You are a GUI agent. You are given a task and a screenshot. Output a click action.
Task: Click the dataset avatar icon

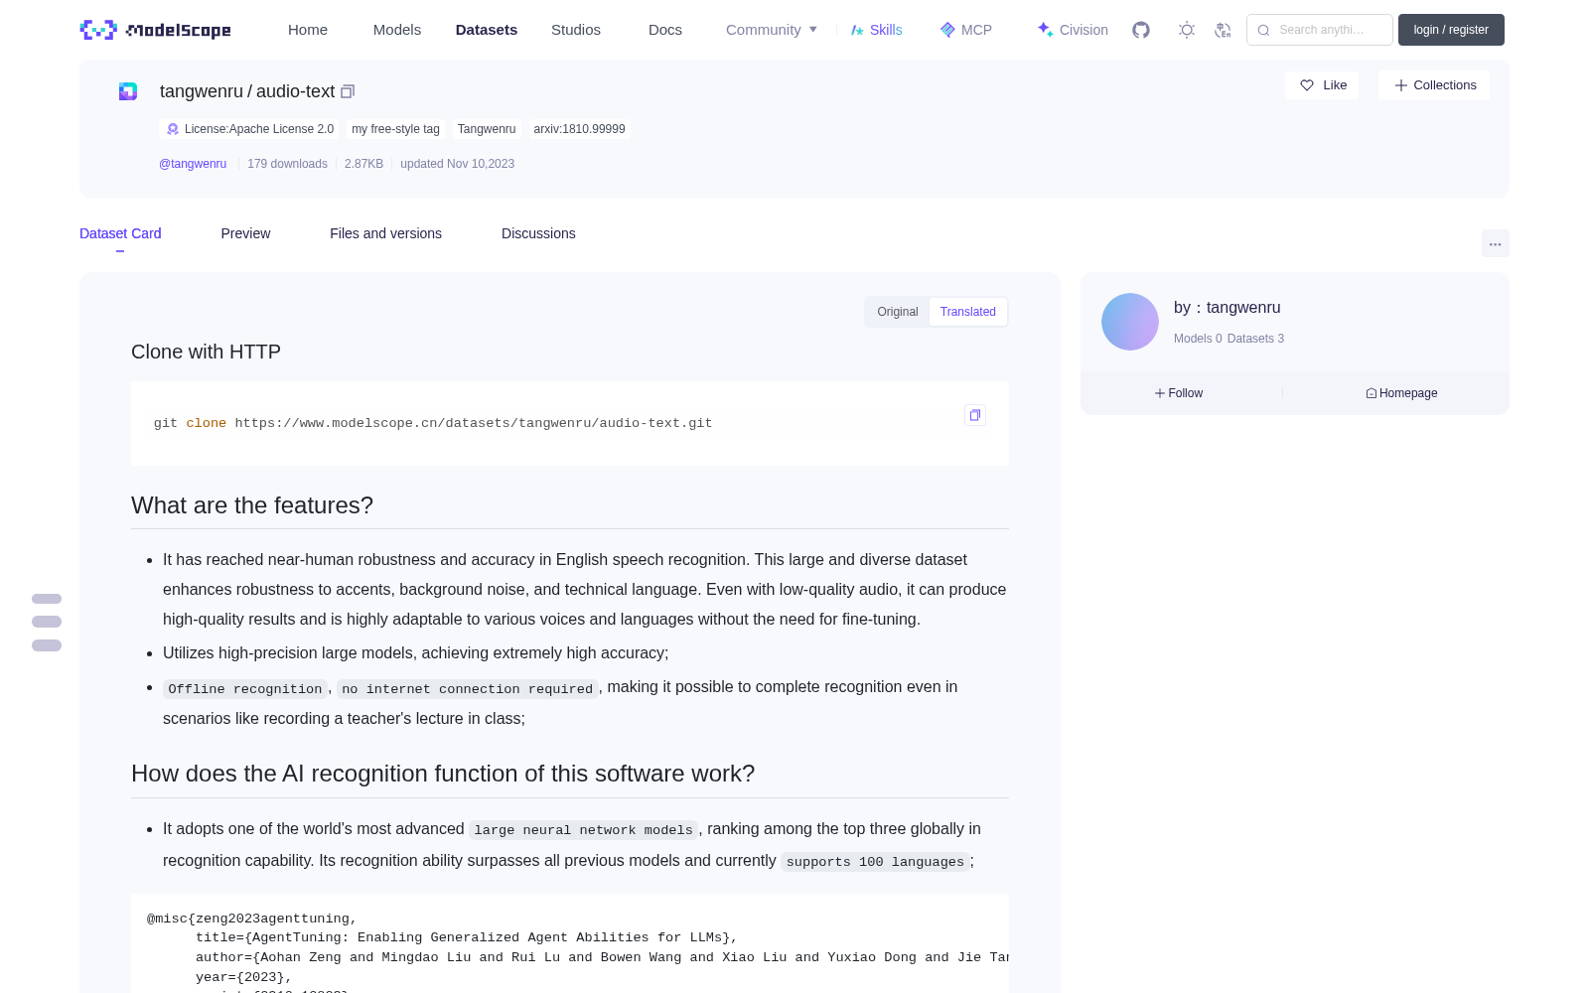(128, 91)
